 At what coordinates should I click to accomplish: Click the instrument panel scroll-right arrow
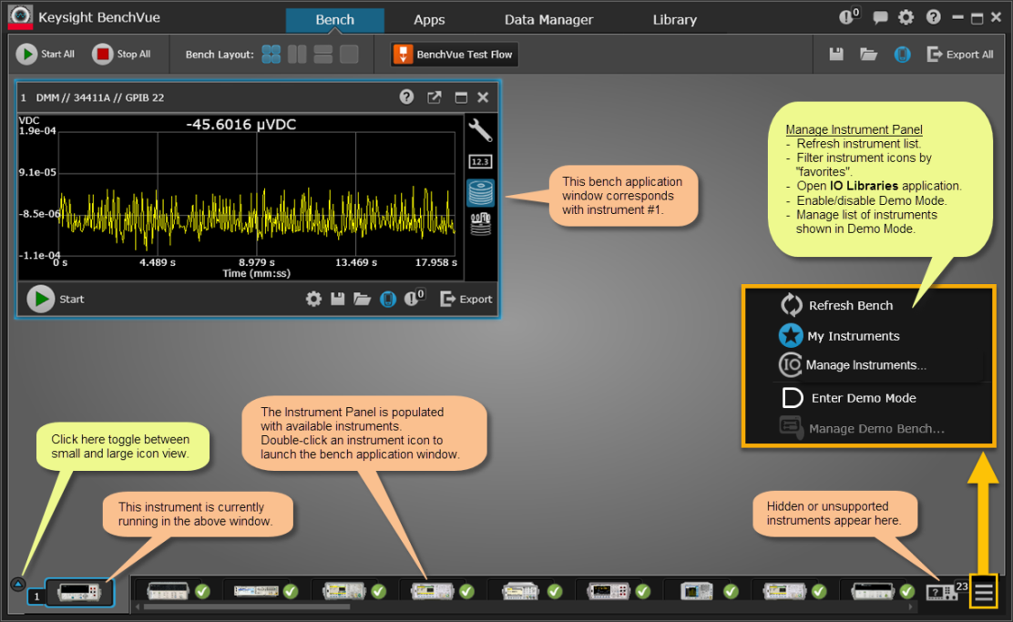(x=911, y=607)
